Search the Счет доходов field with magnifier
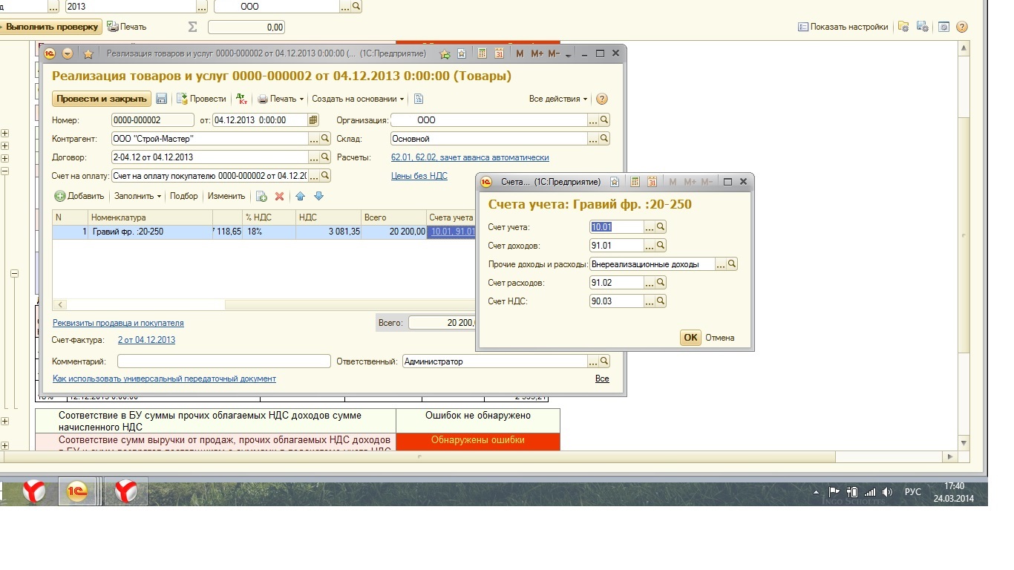The width and height of the screenshot is (1014, 570). pyautogui.click(x=661, y=246)
